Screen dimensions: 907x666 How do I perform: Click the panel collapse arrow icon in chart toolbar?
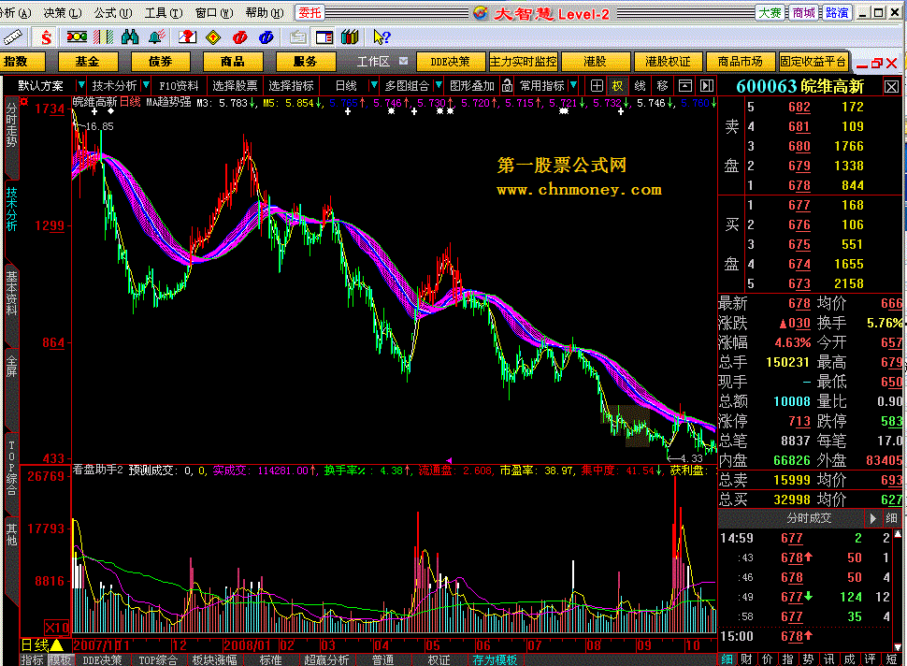(x=706, y=86)
